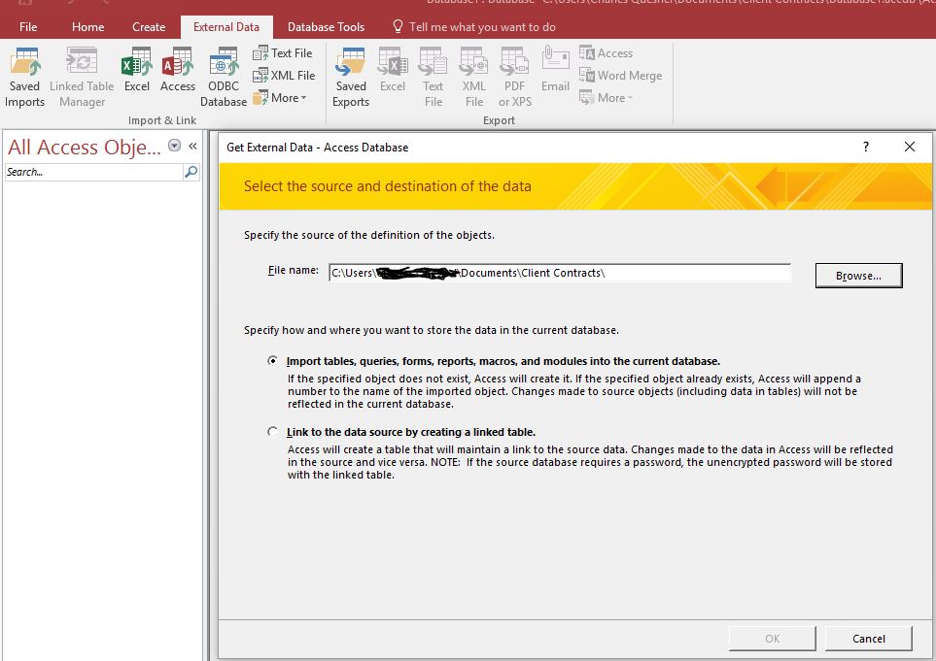Click the OK button
The image size is (936, 661).
tap(773, 639)
